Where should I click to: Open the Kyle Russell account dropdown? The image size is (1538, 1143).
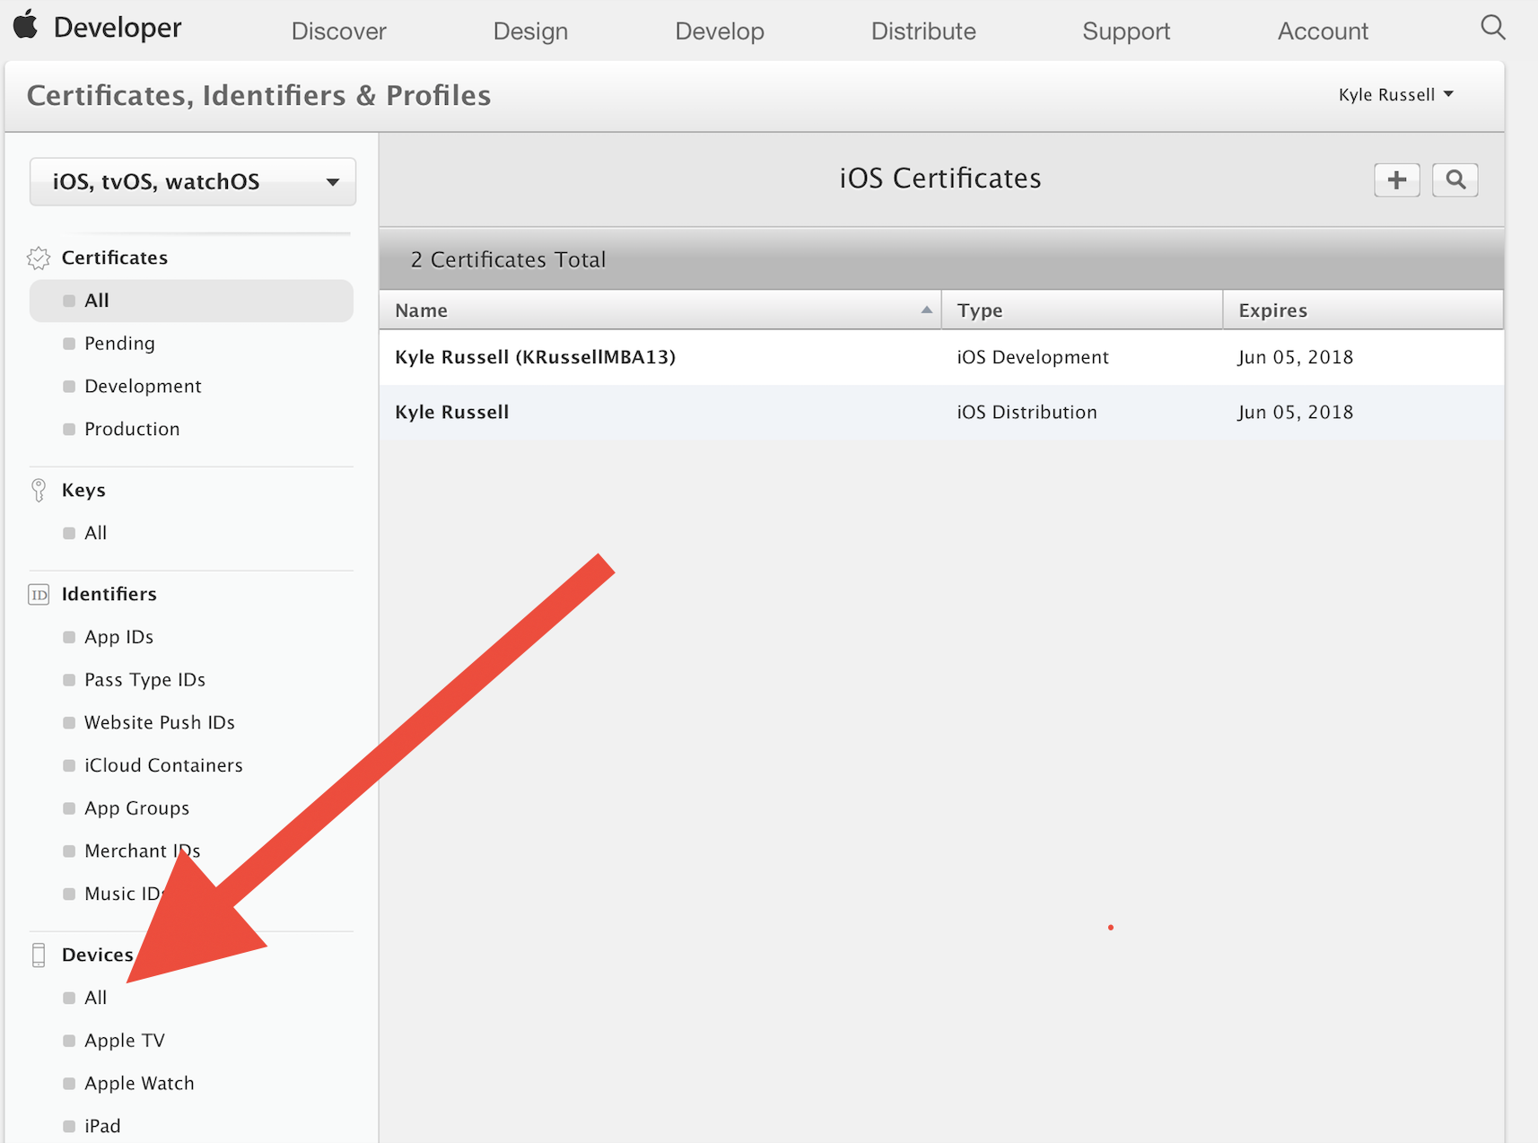[1395, 95]
